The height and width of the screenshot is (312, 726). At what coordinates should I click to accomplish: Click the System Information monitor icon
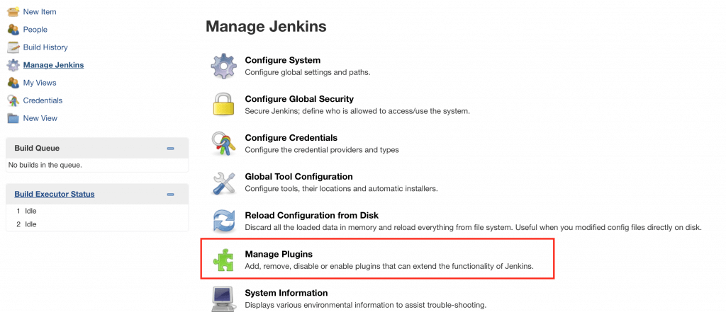[x=223, y=298]
